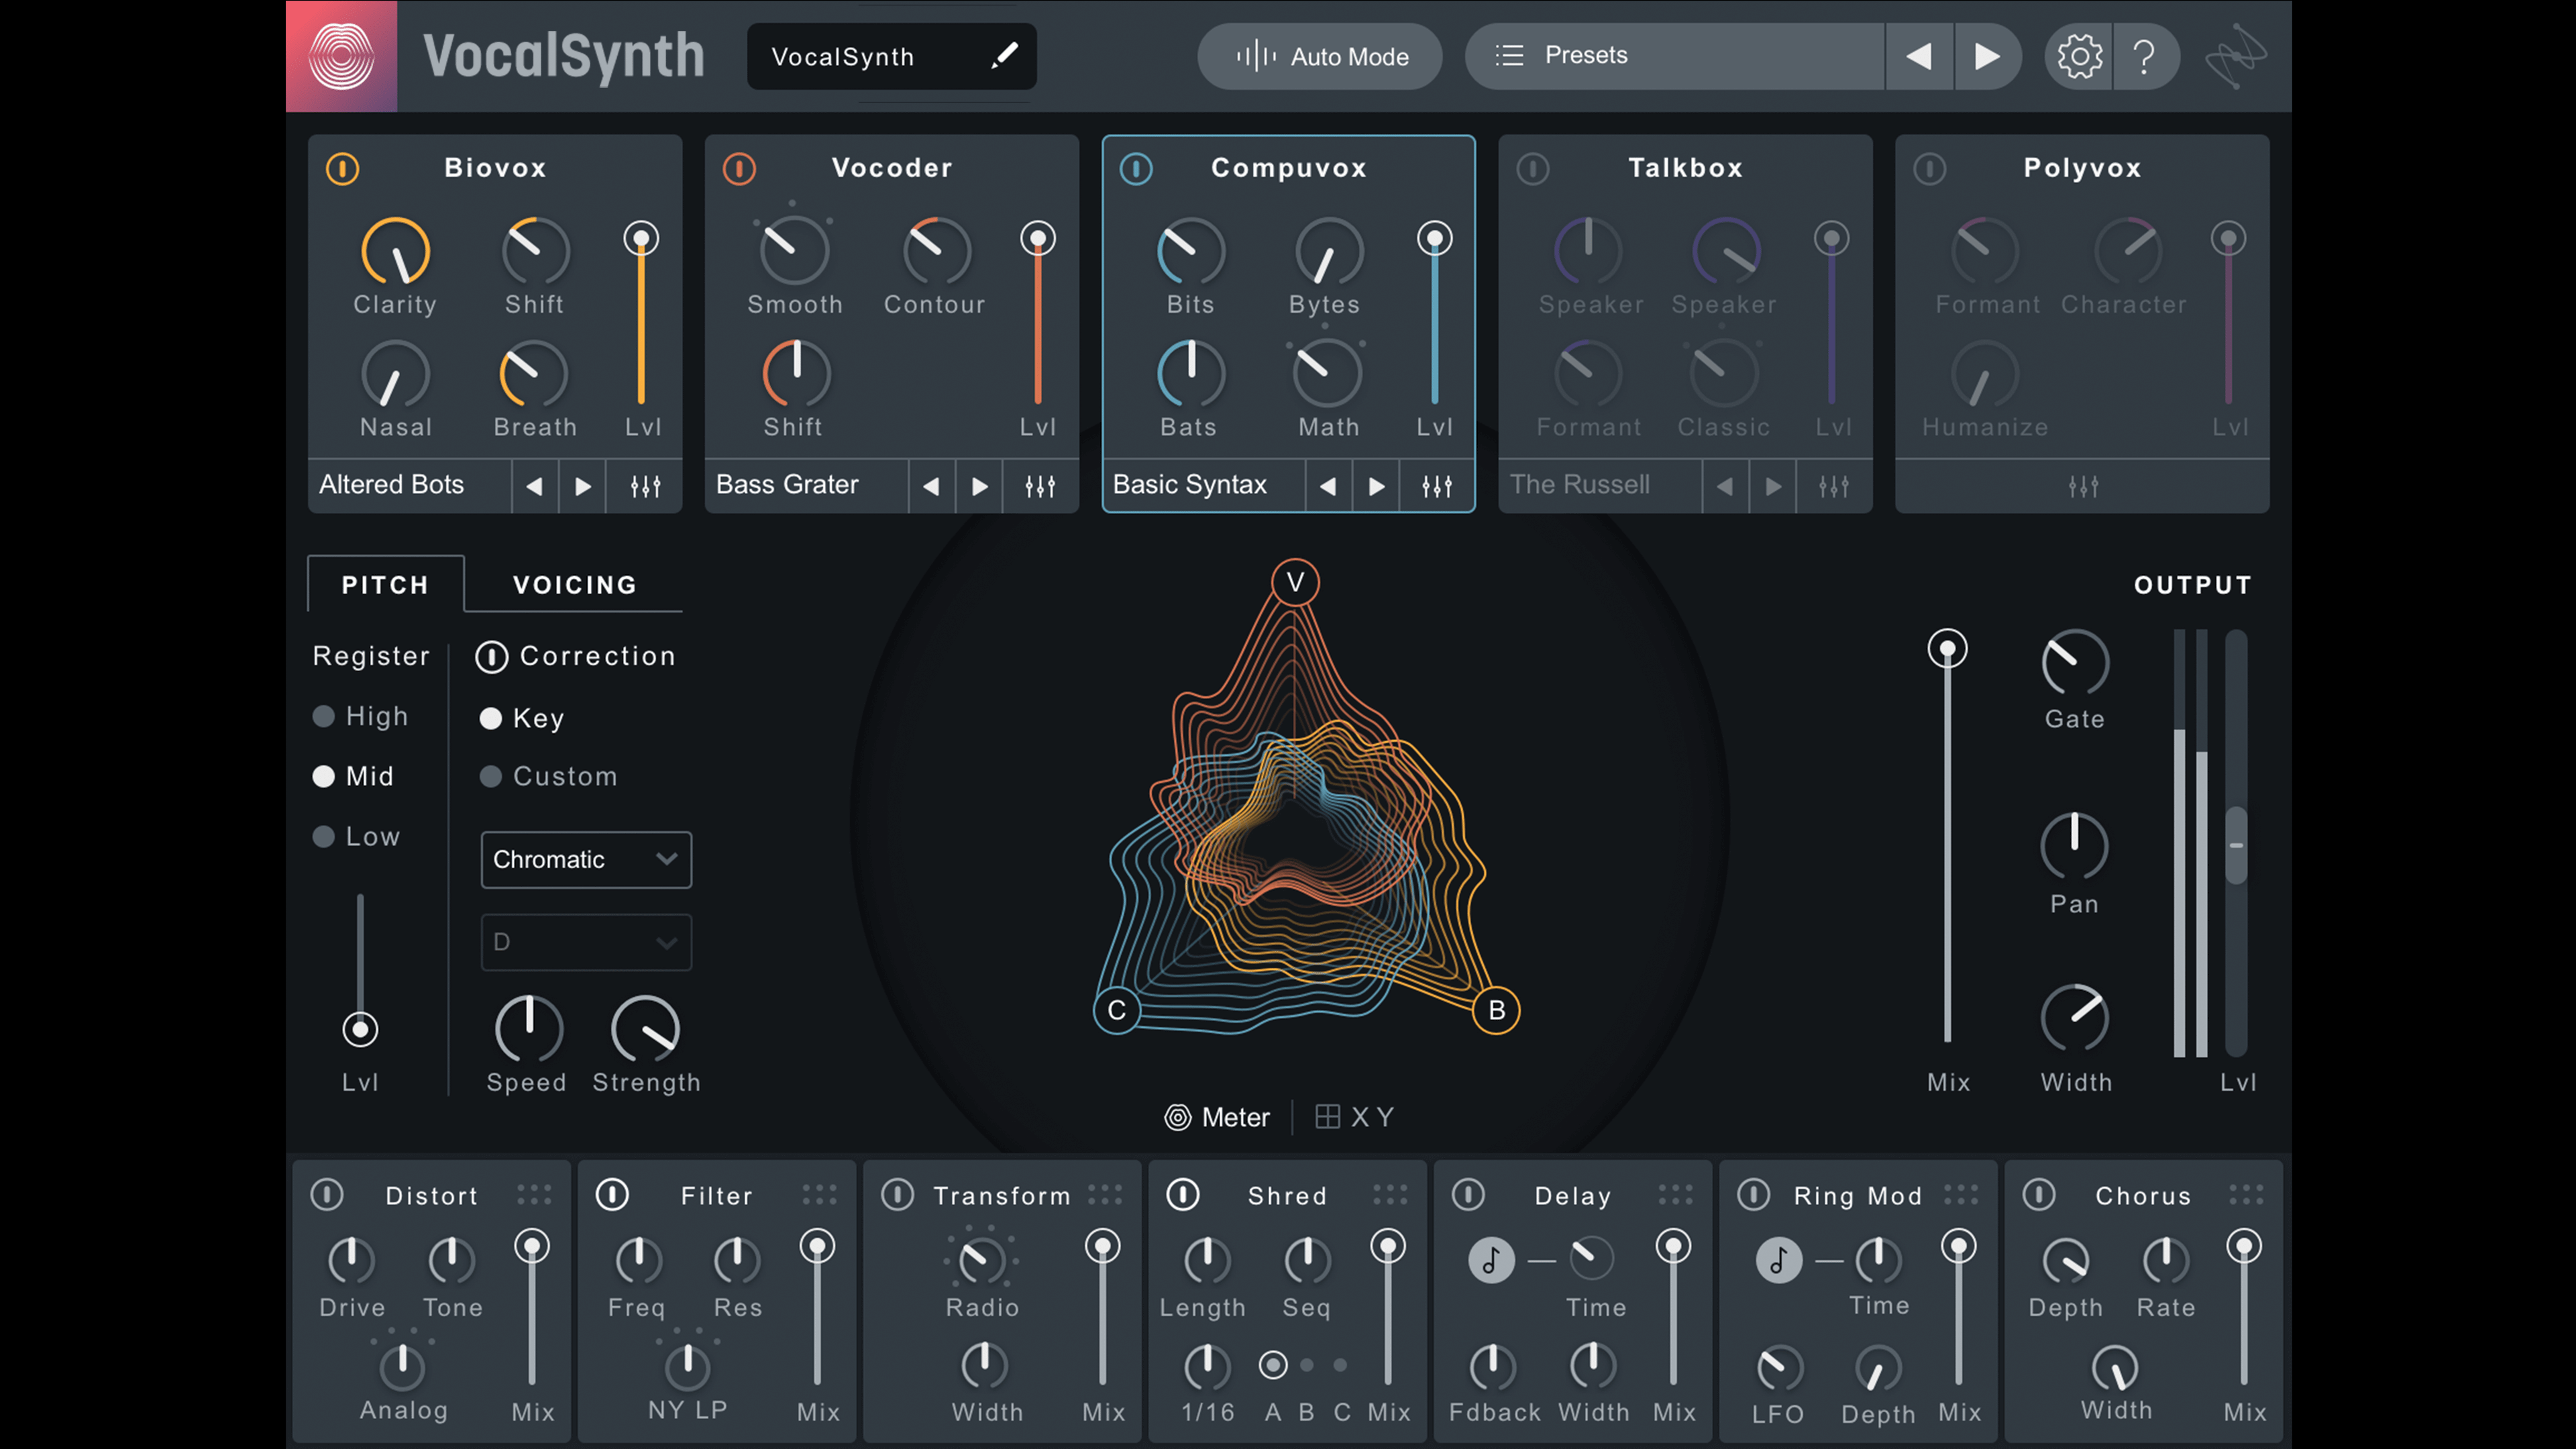
Task: Toggle Ring Mod tempo sync note icon
Action: (x=1778, y=1260)
